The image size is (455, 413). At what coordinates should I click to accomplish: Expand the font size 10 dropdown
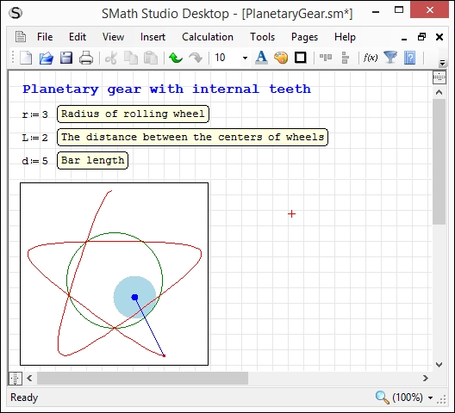(x=245, y=58)
